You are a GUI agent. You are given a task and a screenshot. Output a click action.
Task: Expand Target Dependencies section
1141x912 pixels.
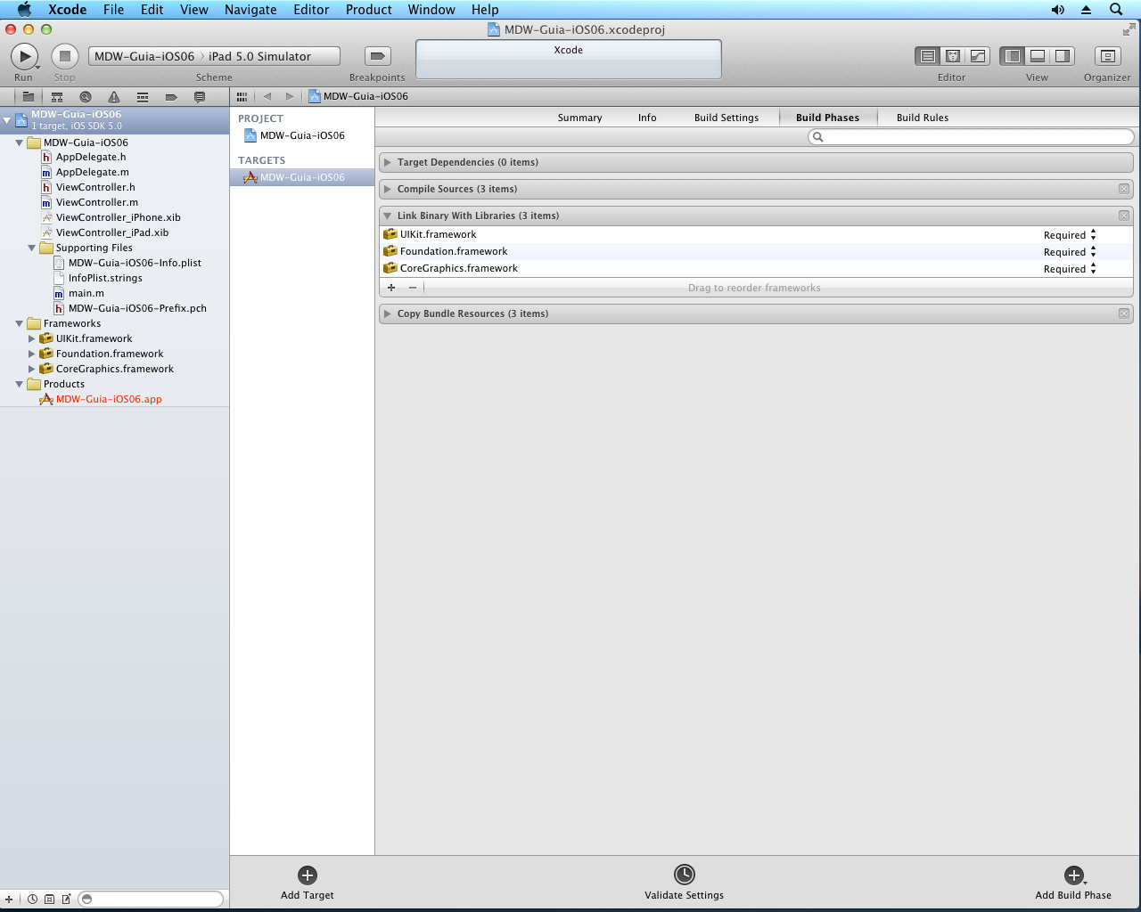click(388, 162)
